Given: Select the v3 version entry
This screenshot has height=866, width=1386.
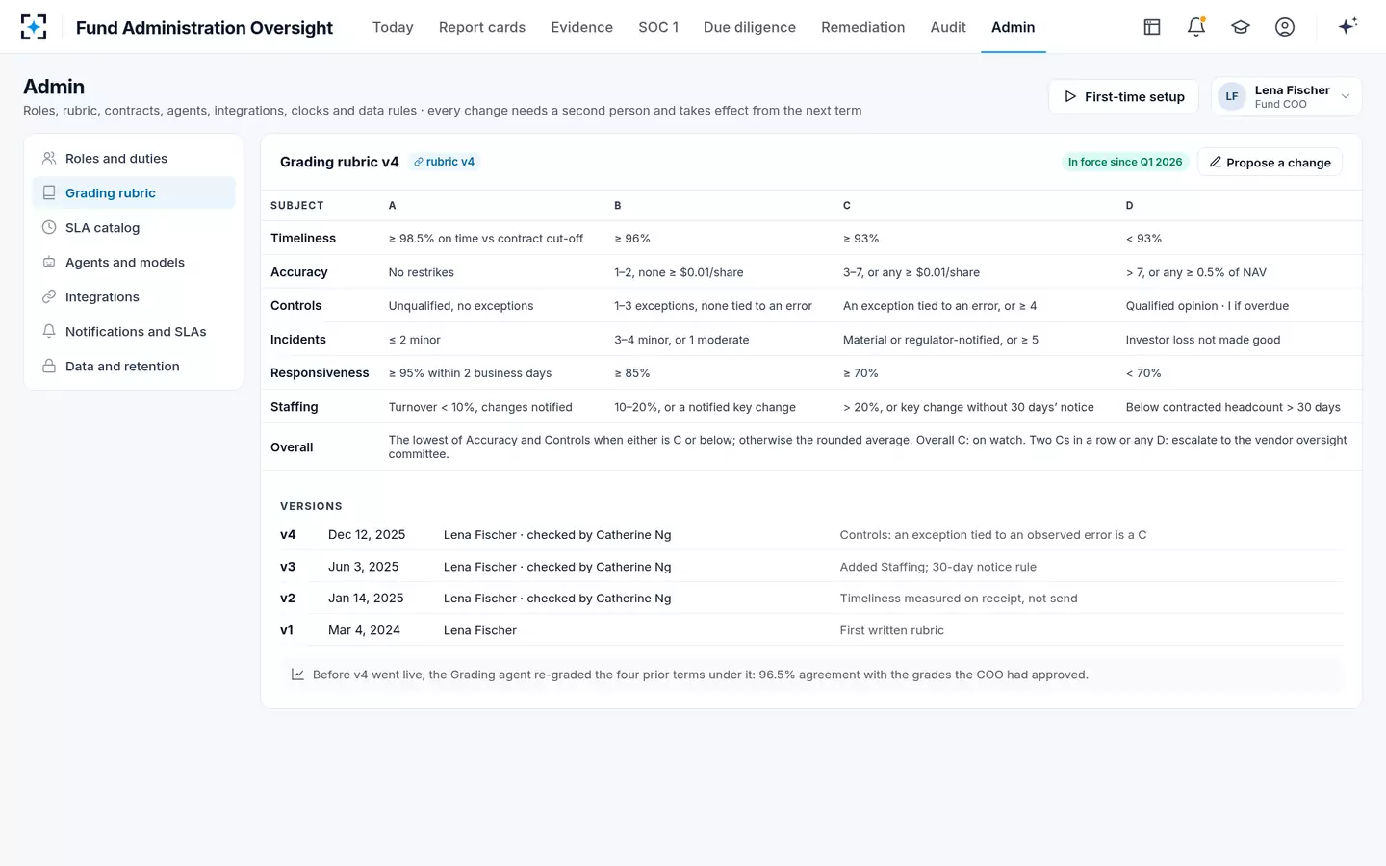Looking at the screenshot, I should click(288, 567).
